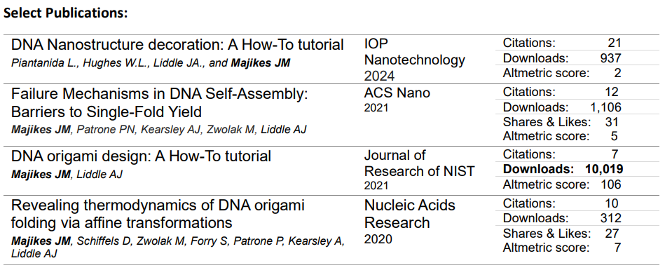Click the IOP Nanotechnology 2024 journal entry
665x270 pixels.
click(x=415, y=60)
